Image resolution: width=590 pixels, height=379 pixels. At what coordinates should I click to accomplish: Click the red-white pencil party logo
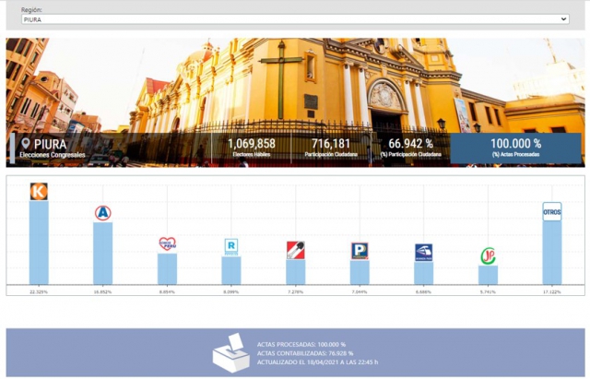tap(295, 250)
